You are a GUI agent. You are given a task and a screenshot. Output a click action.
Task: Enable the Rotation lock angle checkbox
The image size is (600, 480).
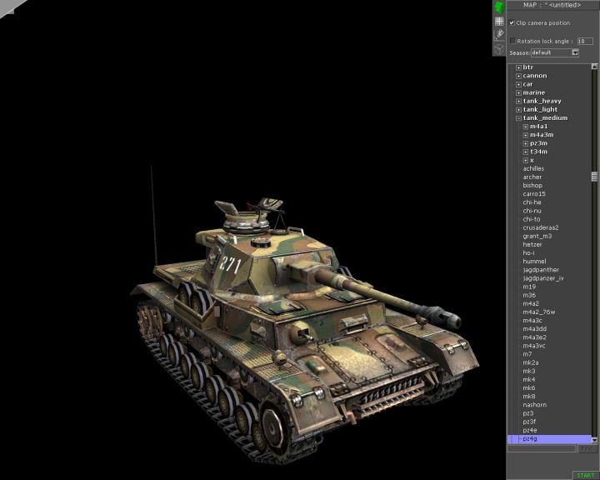coord(512,40)
